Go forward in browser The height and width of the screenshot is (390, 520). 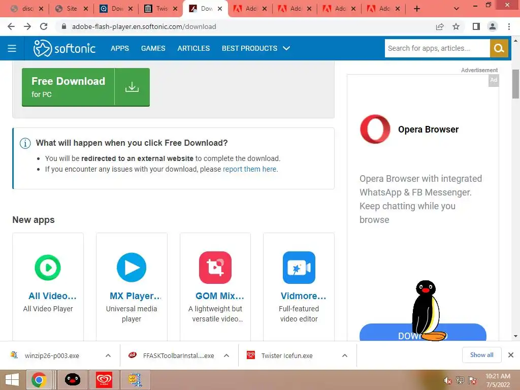coord(27,26)
